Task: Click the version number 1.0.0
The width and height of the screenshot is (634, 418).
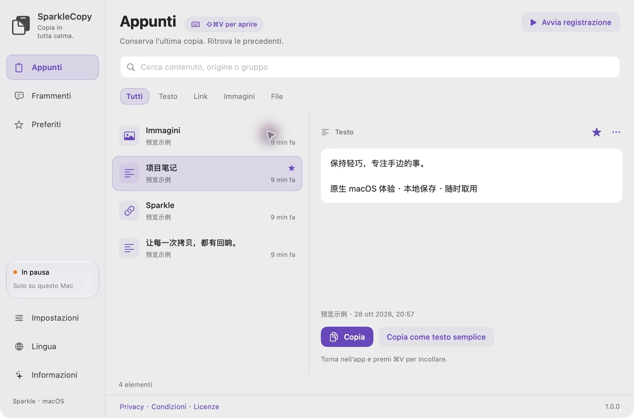Action: [612, 406]
